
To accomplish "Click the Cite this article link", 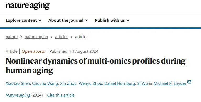I will [61, 95].
